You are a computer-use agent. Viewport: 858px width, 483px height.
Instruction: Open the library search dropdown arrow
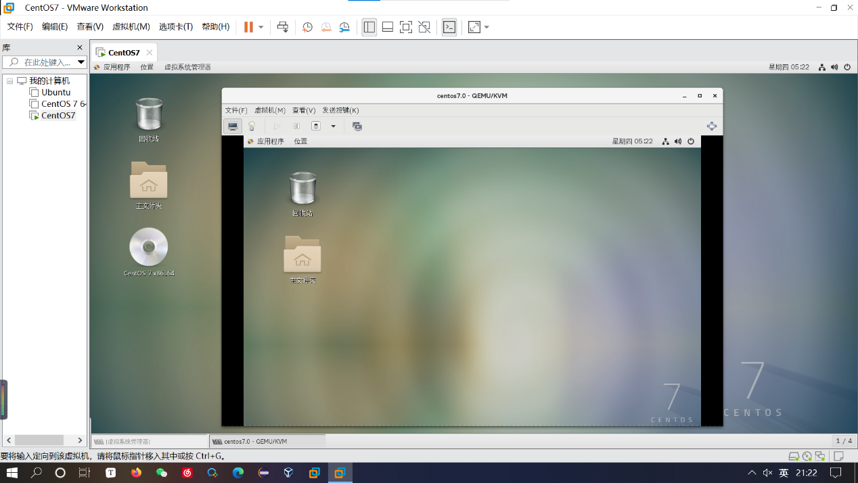coord(81,62)
